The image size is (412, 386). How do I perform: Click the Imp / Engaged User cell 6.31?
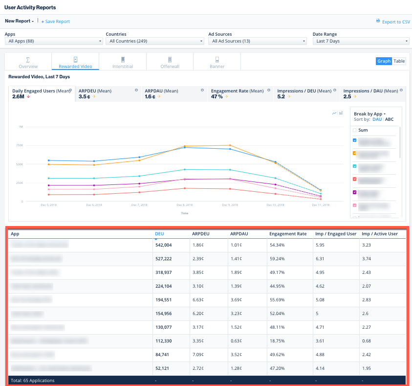(320, 259)
